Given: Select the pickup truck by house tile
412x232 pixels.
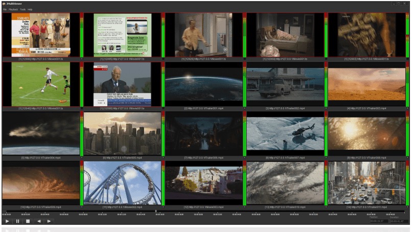Looking at the screenshot, I should coord(285,84).
